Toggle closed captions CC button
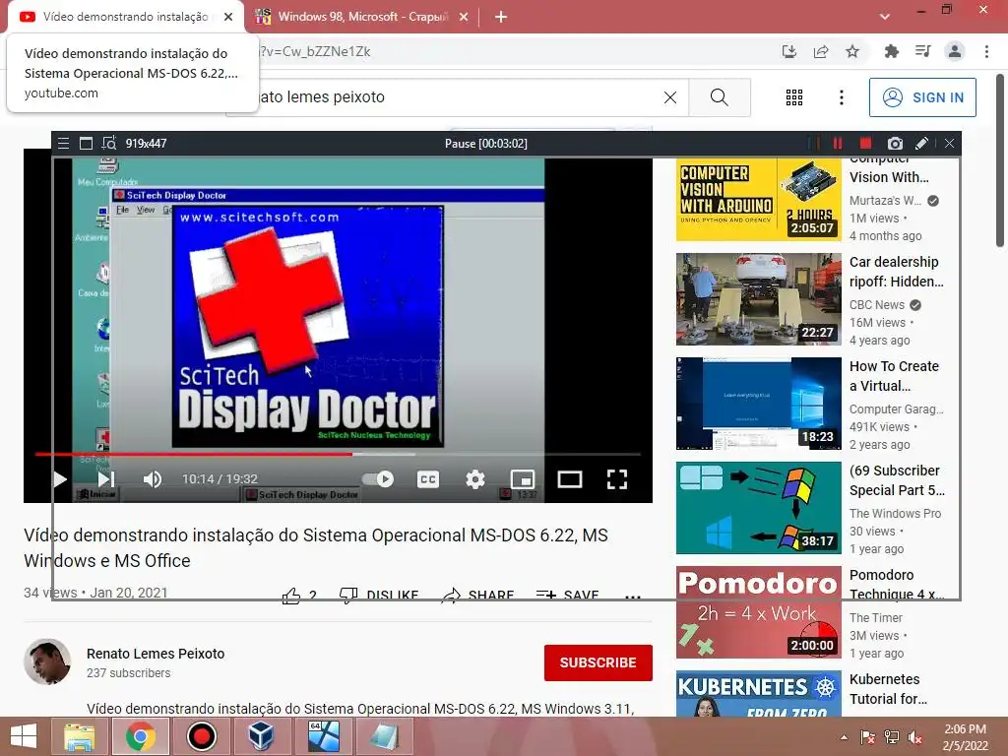The width and height of the screenshot is (1008, 756). [428, 479]
